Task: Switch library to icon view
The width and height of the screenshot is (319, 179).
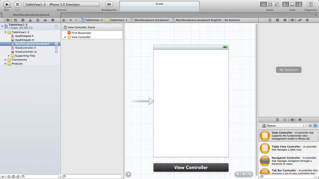Action: tap(310, 126)
